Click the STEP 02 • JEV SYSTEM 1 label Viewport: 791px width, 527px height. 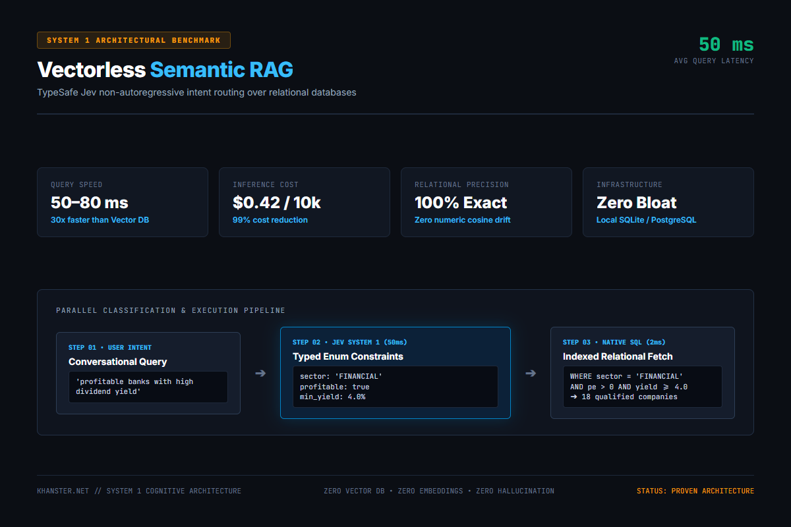click(350, 342)
